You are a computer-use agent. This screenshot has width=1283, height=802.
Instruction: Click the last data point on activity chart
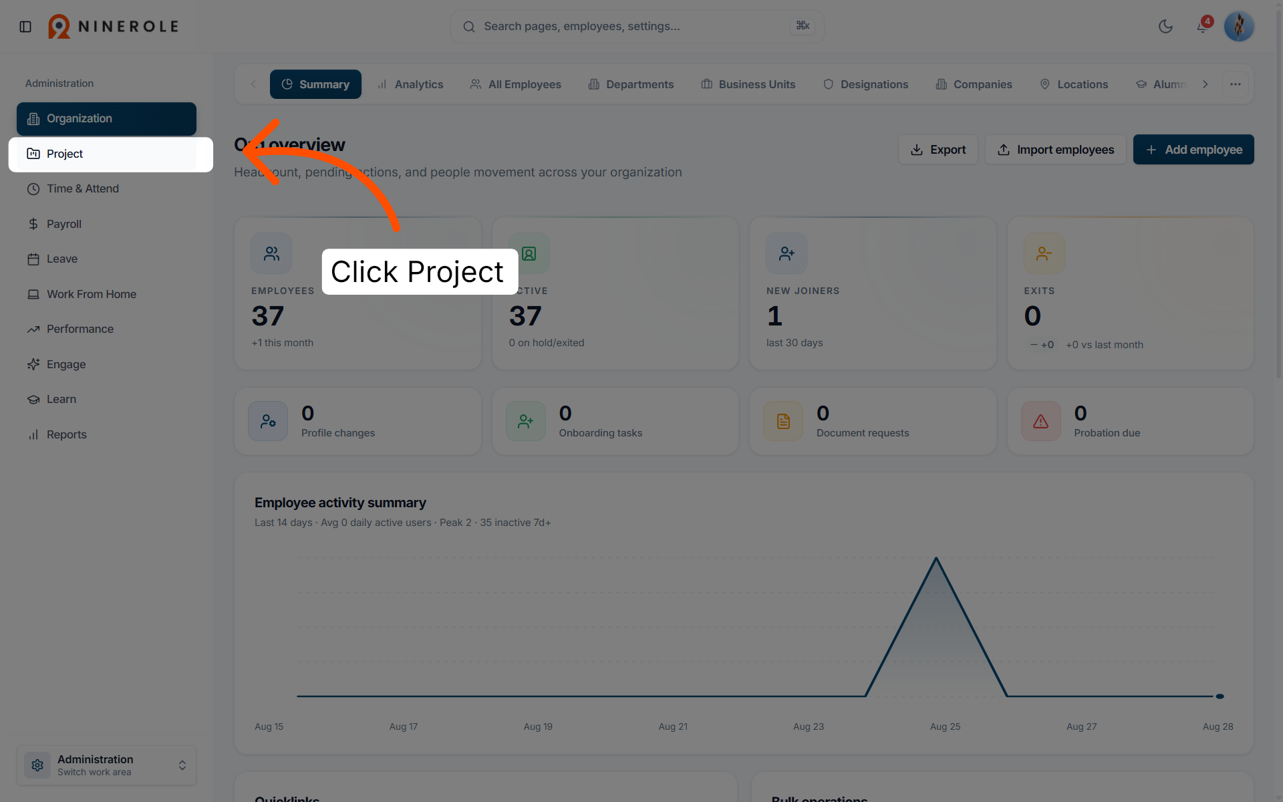coord(1220,696)
